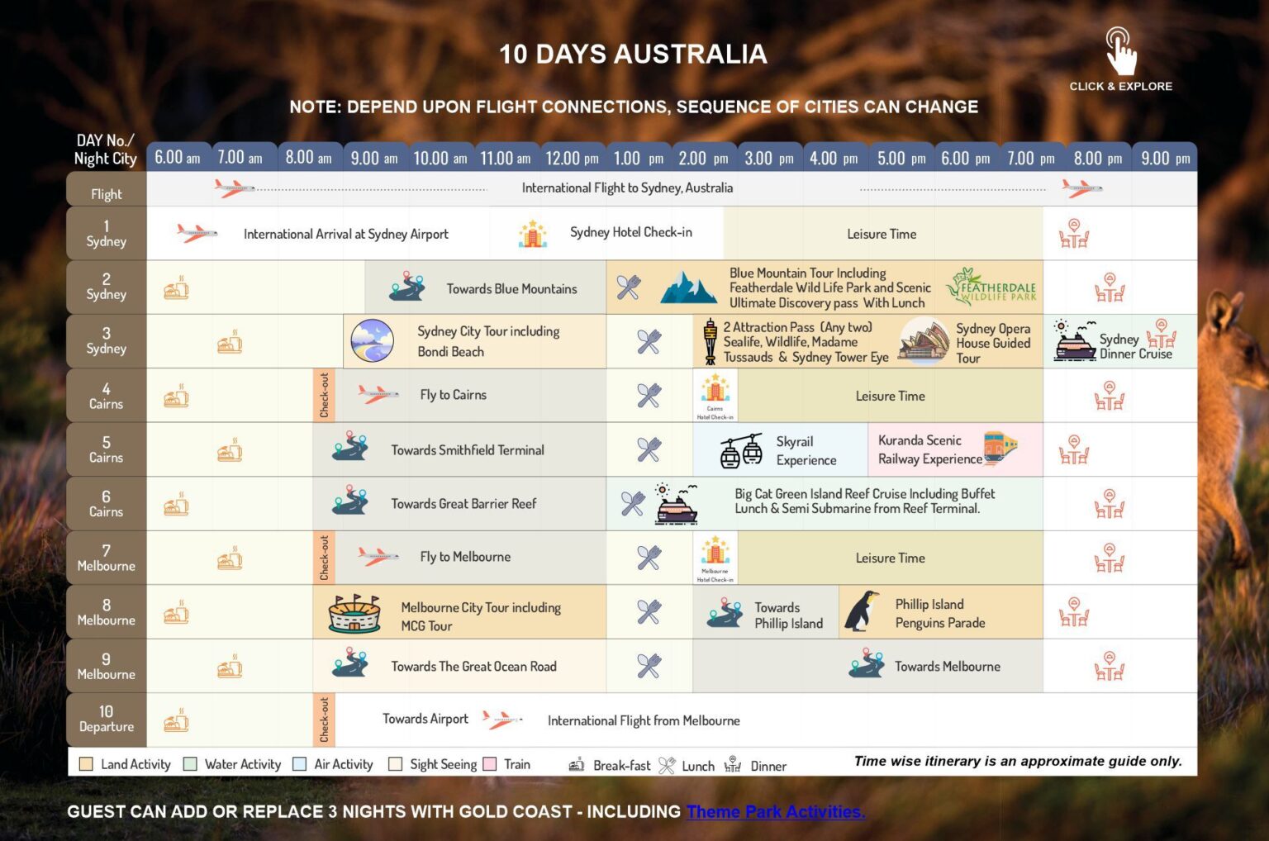This screenshot has height=841, width=1269.
Task: Expand the Day 7 Check-out tab
Action: pyautogui.click(x=326, y=557)
